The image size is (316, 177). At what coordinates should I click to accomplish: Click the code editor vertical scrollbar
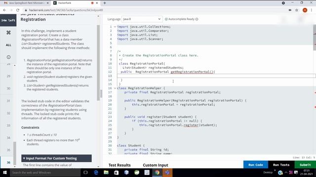coord(315,37)
